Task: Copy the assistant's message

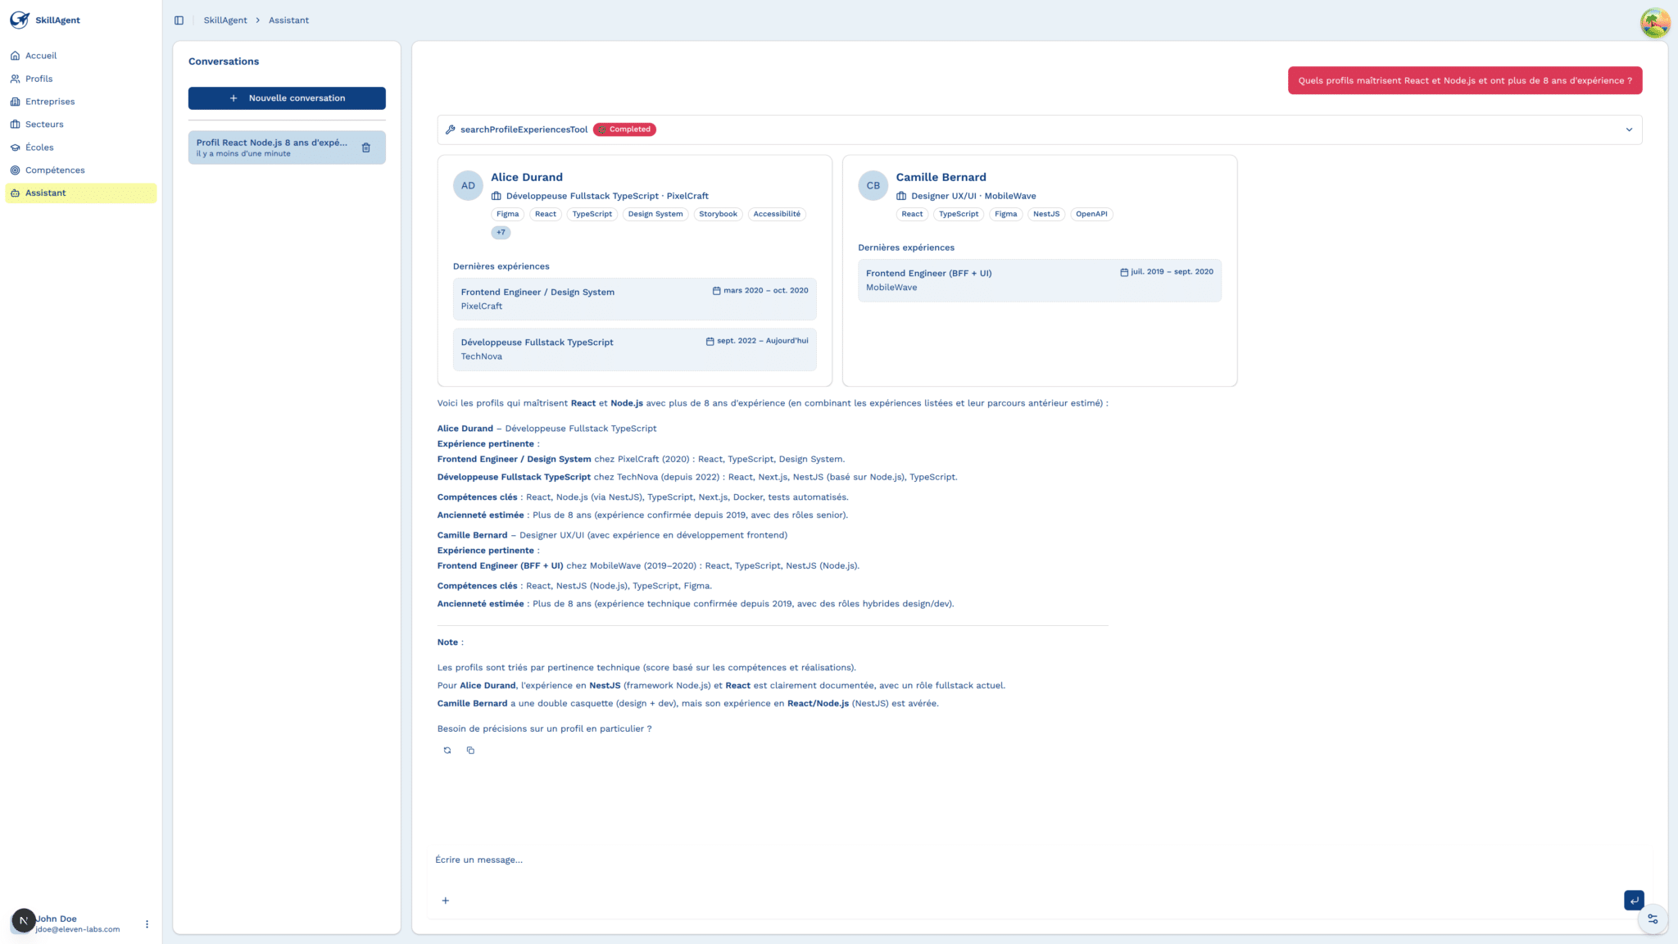Action: pyautogui.click(x=470, y=750)
